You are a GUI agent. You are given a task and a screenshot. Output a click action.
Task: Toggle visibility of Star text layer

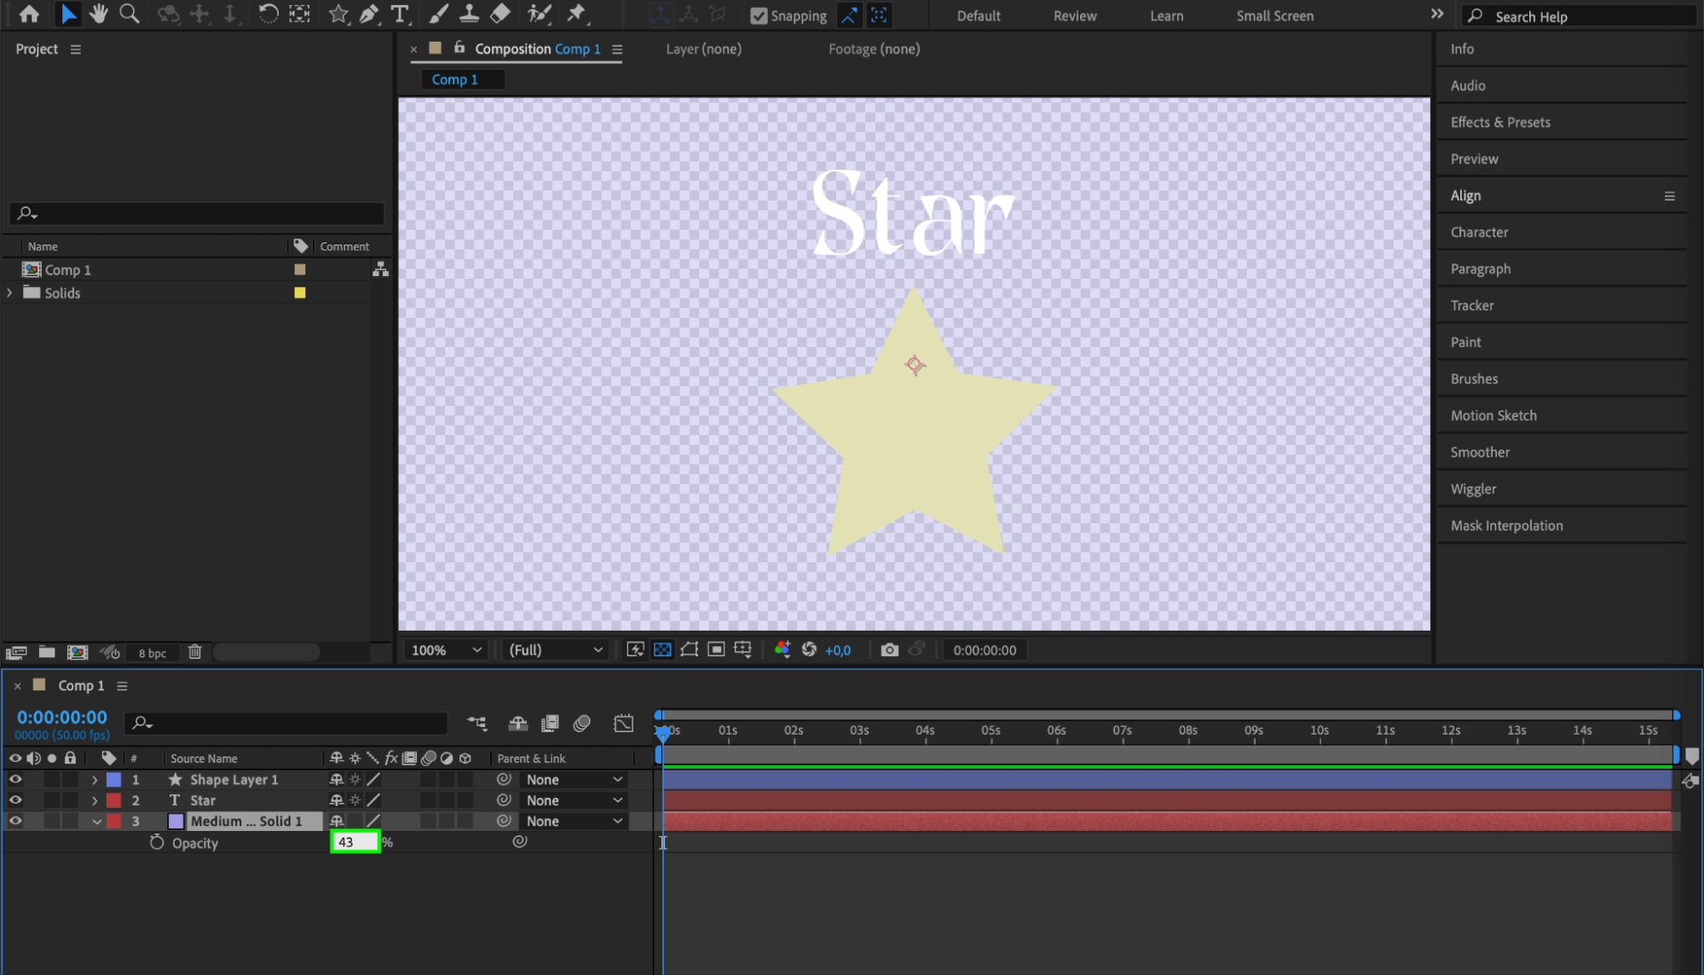pyautogui.click(x=15, y=799)
